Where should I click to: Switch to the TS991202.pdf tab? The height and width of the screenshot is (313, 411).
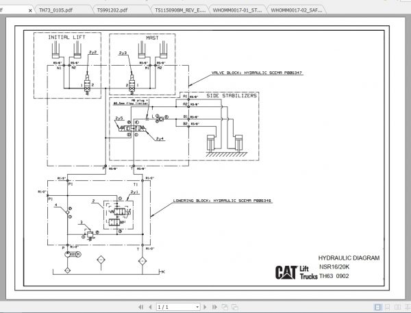pyautogui.click(x=112, y=10)
